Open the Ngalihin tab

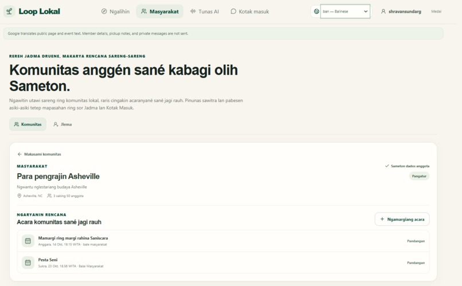115,11
